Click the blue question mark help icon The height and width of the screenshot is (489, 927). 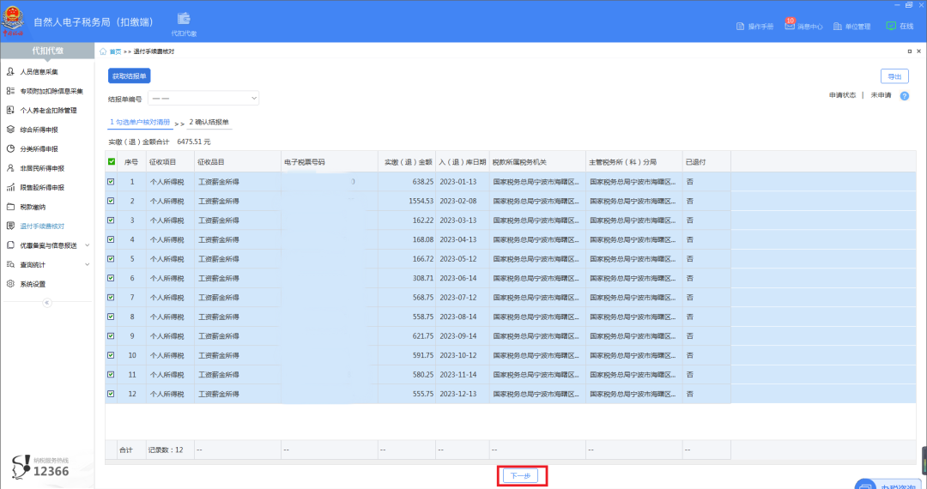(905, 96)
